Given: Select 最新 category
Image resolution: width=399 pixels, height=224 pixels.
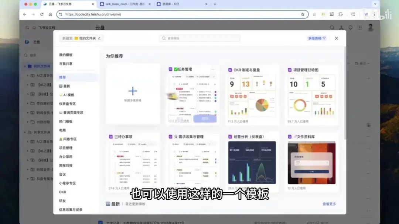Looking at the screenshot, I should 64,86.
